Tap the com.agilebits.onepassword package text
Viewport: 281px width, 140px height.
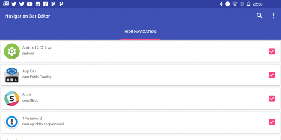point(43,124)
